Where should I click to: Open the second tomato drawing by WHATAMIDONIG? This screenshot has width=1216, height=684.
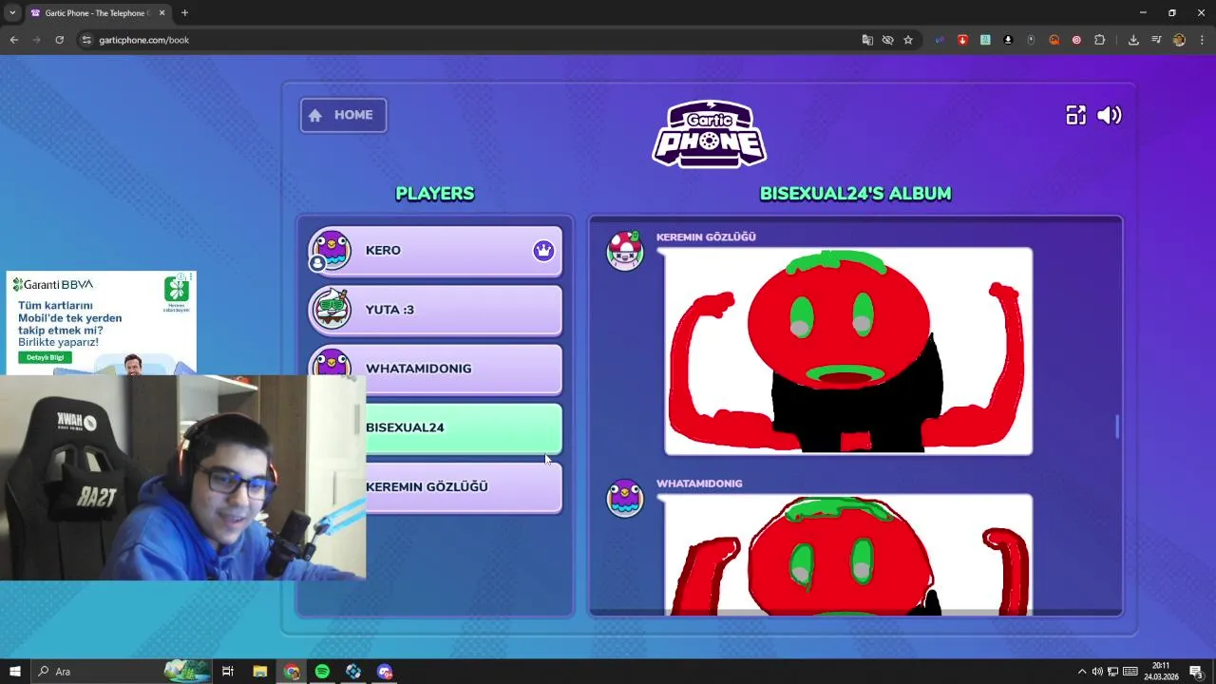pos(848,554)
